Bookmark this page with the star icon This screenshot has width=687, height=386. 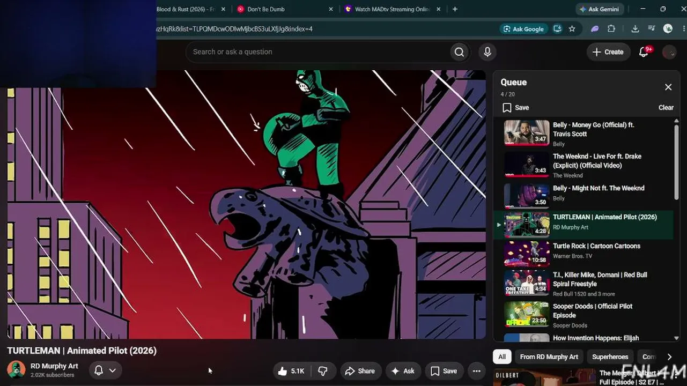572,29
